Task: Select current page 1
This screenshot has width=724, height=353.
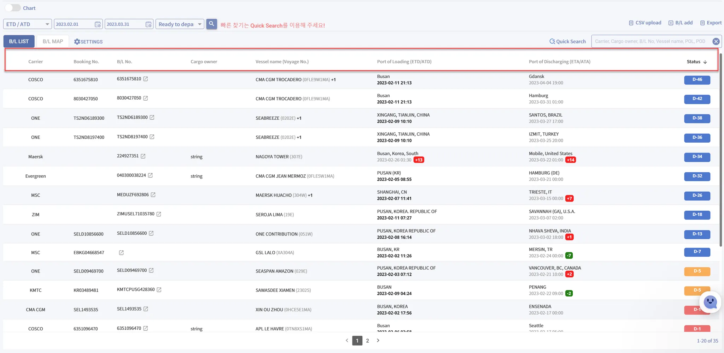Action: (357, 341)
